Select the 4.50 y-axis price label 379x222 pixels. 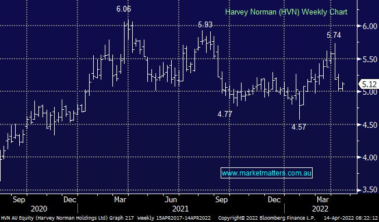point(370,125)
